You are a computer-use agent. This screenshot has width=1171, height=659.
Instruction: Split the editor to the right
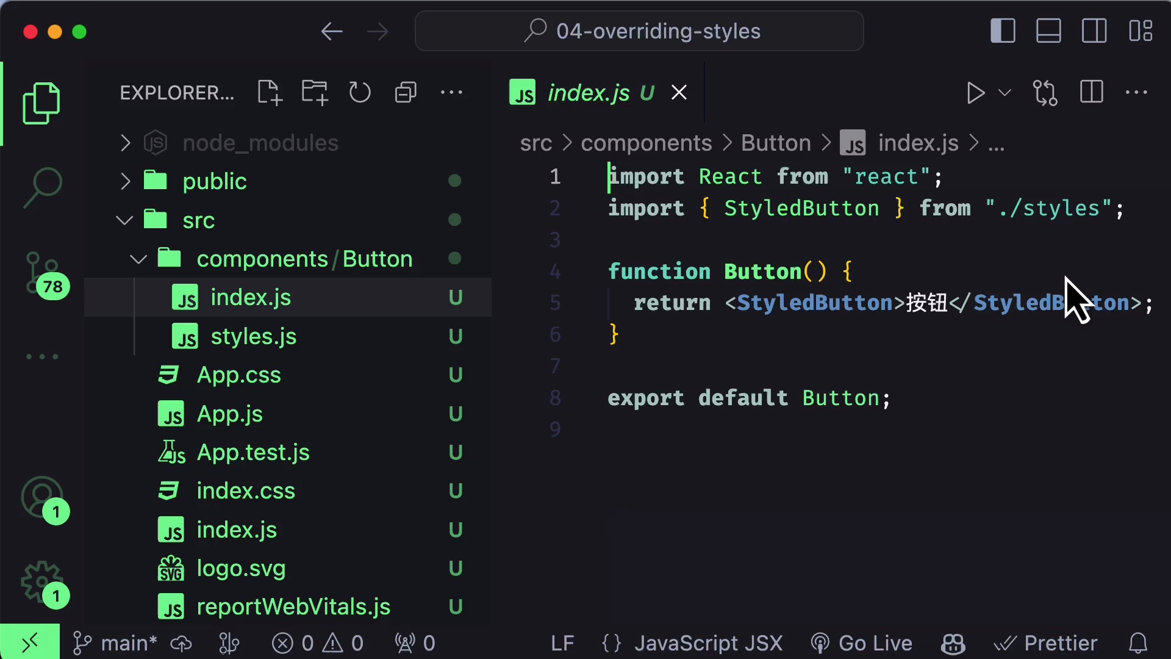pos(1091,93)
